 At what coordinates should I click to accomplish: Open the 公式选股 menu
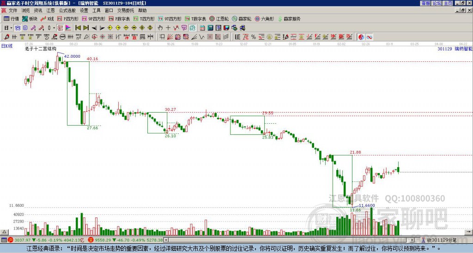point(67,11)
